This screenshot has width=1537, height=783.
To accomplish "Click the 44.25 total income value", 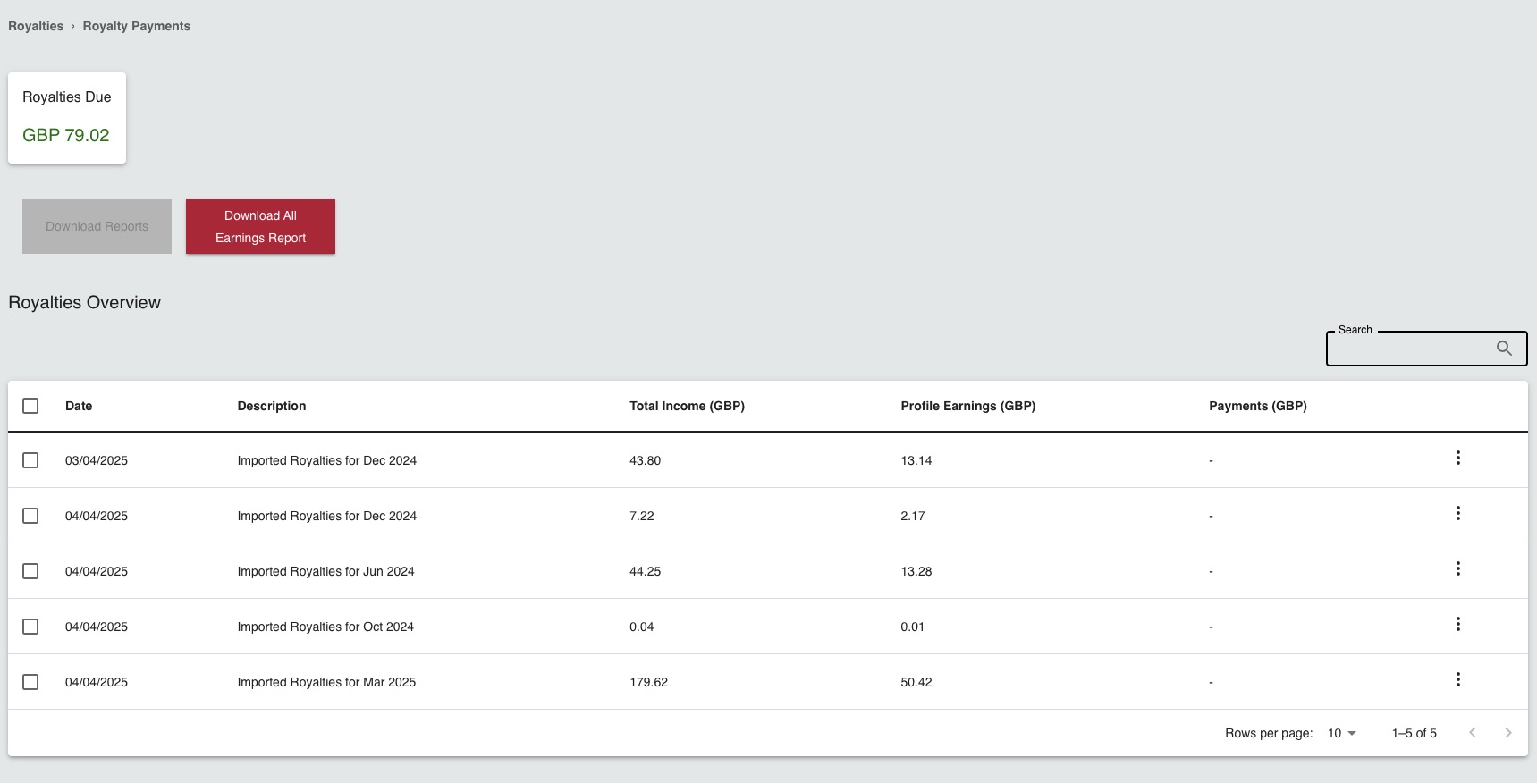I will pos(645,571).
